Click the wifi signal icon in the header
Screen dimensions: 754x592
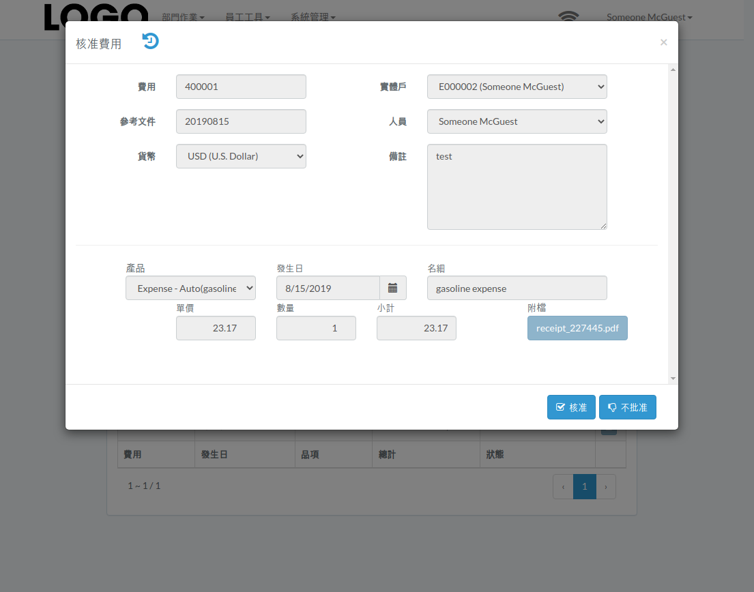tap(568, 16)
